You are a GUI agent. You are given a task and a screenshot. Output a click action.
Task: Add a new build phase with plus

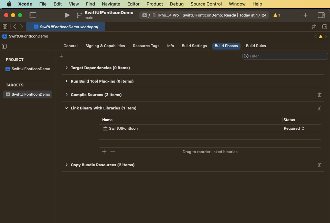click(x=61, y=56)
